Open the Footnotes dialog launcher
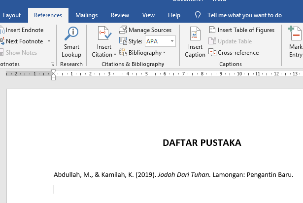Image resolution: width=303 pixels, height=203 pixels. coord(52,64)
